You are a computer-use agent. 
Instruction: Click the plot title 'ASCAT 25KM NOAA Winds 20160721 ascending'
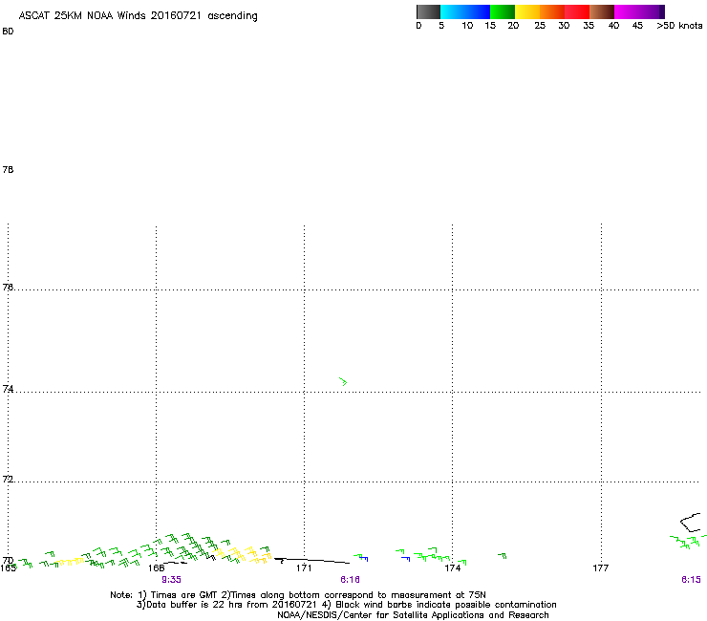point(138,16)
